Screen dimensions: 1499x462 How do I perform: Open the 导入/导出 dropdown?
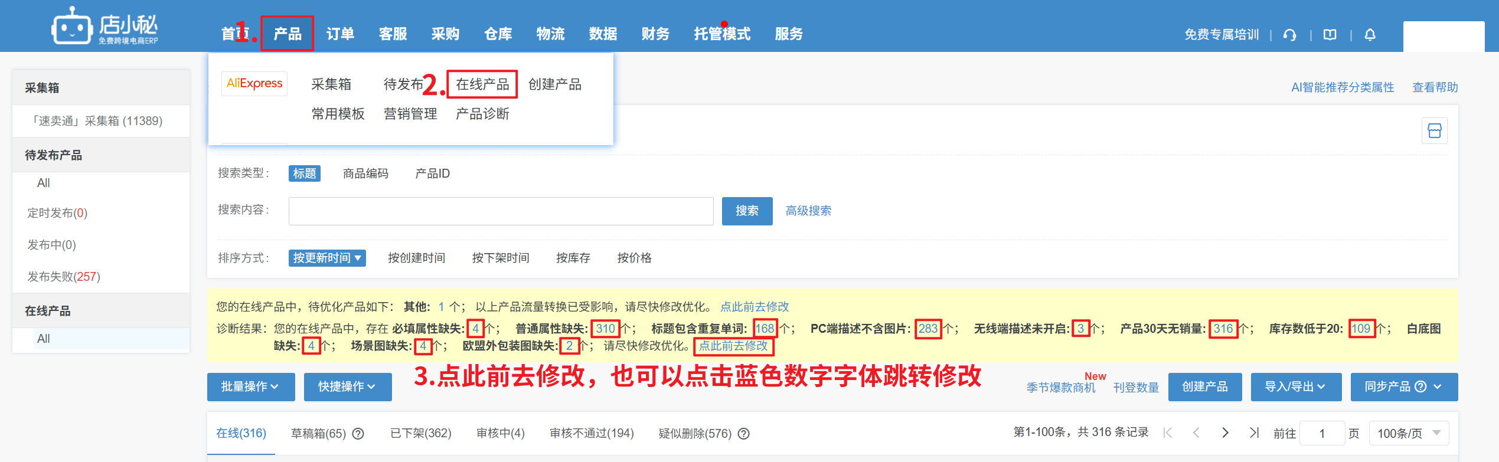tap(1295, 386)
